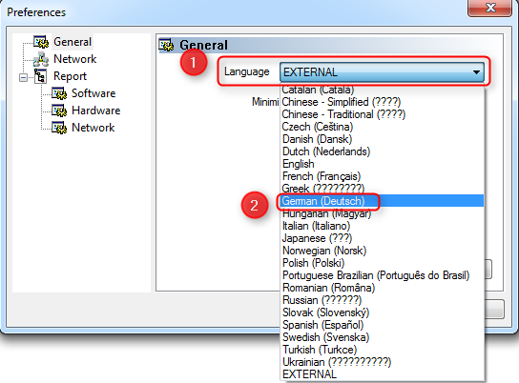Collapse the Report tree node

coord(24,78)
